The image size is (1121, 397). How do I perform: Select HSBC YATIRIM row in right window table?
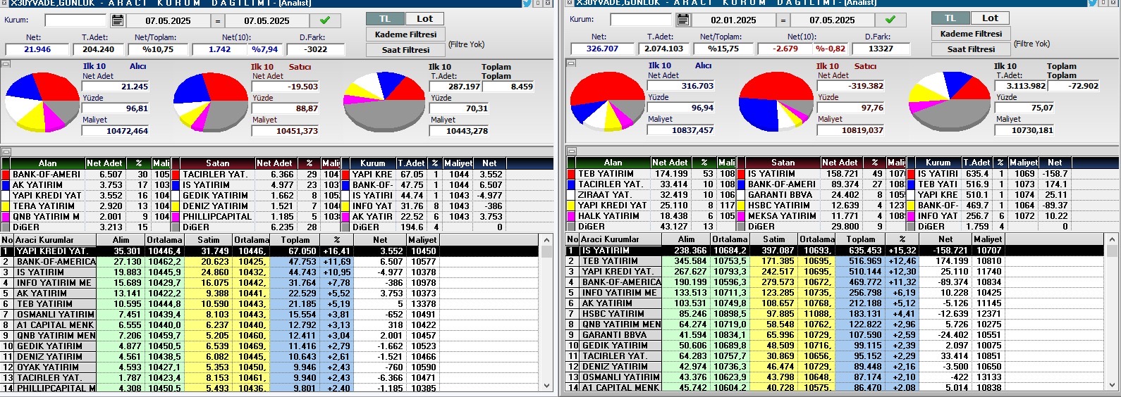tap(835, 313)
